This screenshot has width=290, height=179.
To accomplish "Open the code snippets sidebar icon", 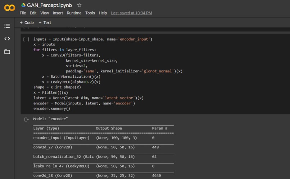I will pyautogui.click(x=7, y=39).
